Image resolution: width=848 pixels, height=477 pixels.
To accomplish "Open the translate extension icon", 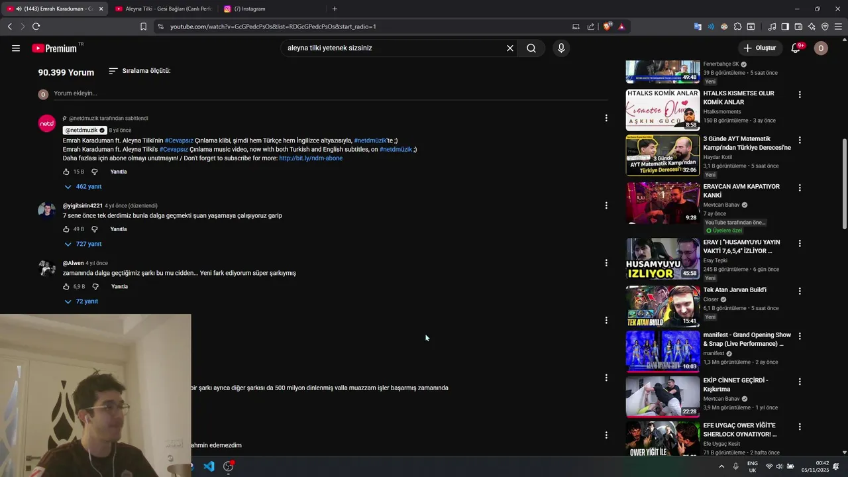I will click(x=698, y=26).
